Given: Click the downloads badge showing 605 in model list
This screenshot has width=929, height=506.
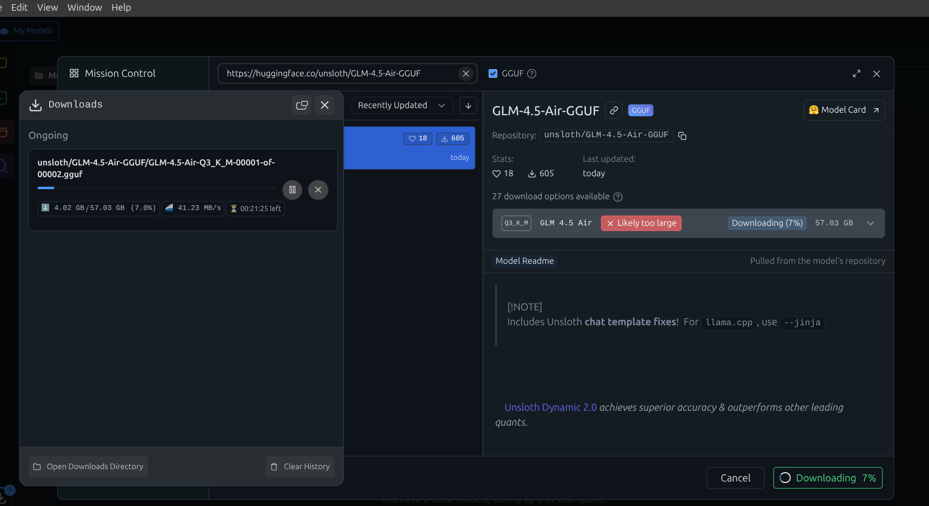Looking at the screenshot, I should point(453,138).
